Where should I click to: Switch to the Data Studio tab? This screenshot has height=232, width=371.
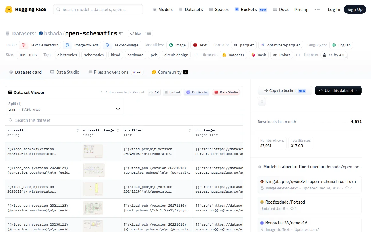[x=65, y=72]
